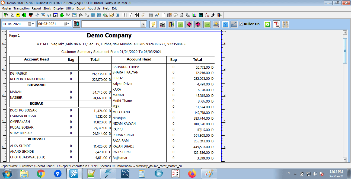
Task: Uncheck the Ruller On checkbox
Action: pyautogui.click(x=241, y=24)
